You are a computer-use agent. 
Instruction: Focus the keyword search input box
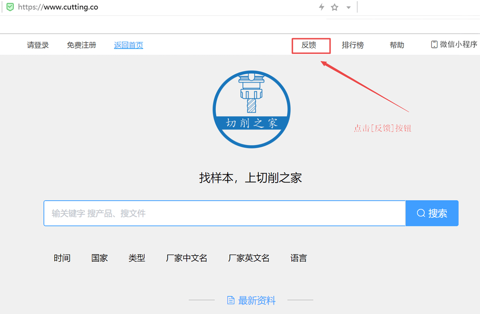coord(224,213)
